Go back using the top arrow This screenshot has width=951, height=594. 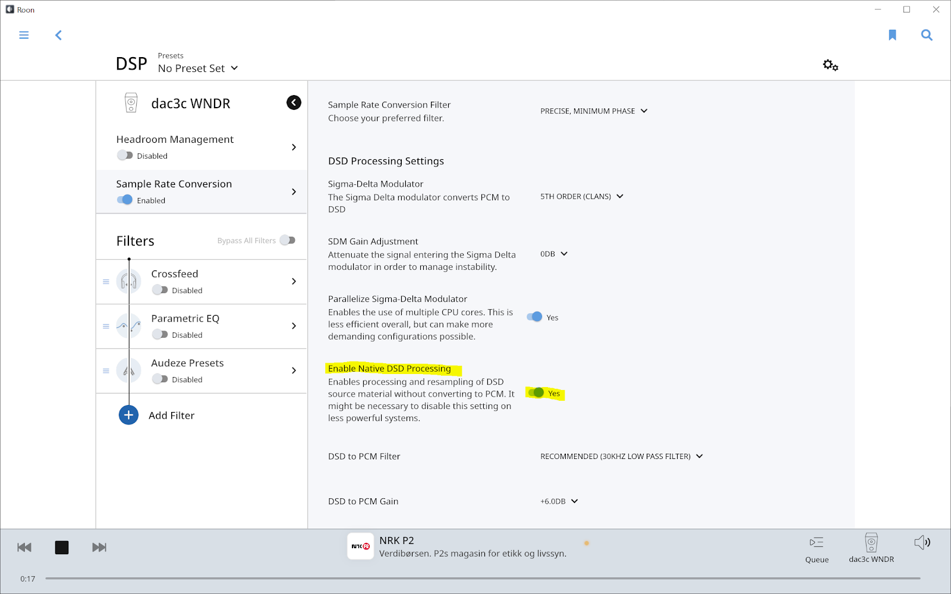coord(58,35)
